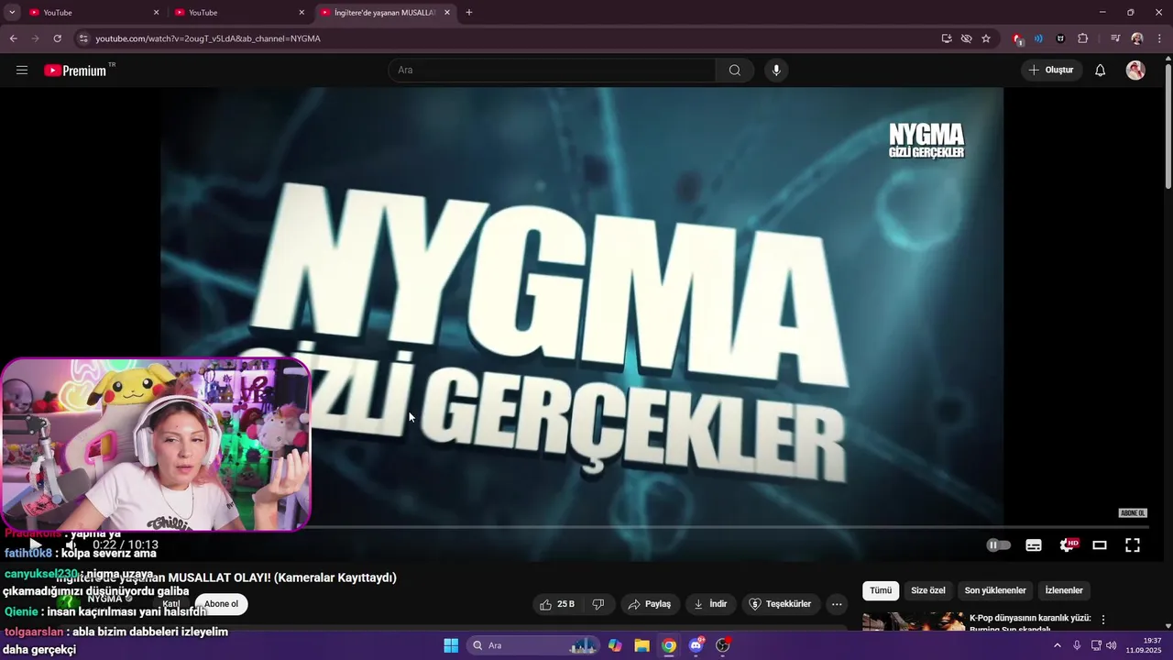Screen dimensions: 1173x660
Task: Switch to theater mode
Action: click(1100, 544)
